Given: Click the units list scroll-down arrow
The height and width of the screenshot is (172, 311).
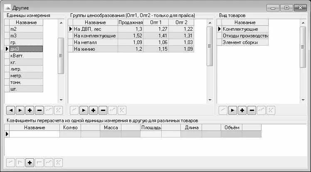Looking at the screenshot, I should pos(61,100).
